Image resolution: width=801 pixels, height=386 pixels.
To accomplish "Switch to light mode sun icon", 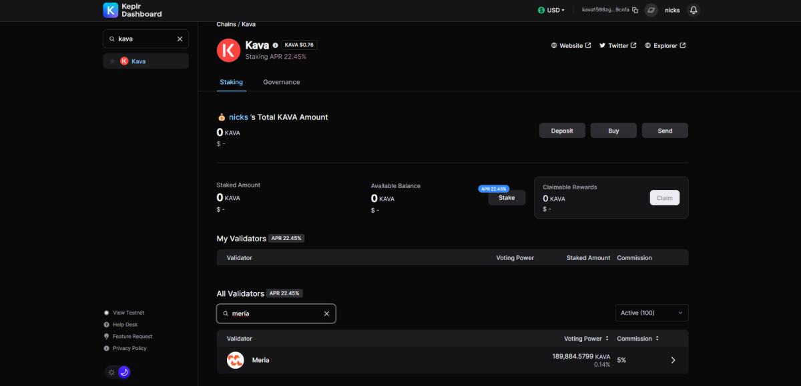I will pos(111,372).
